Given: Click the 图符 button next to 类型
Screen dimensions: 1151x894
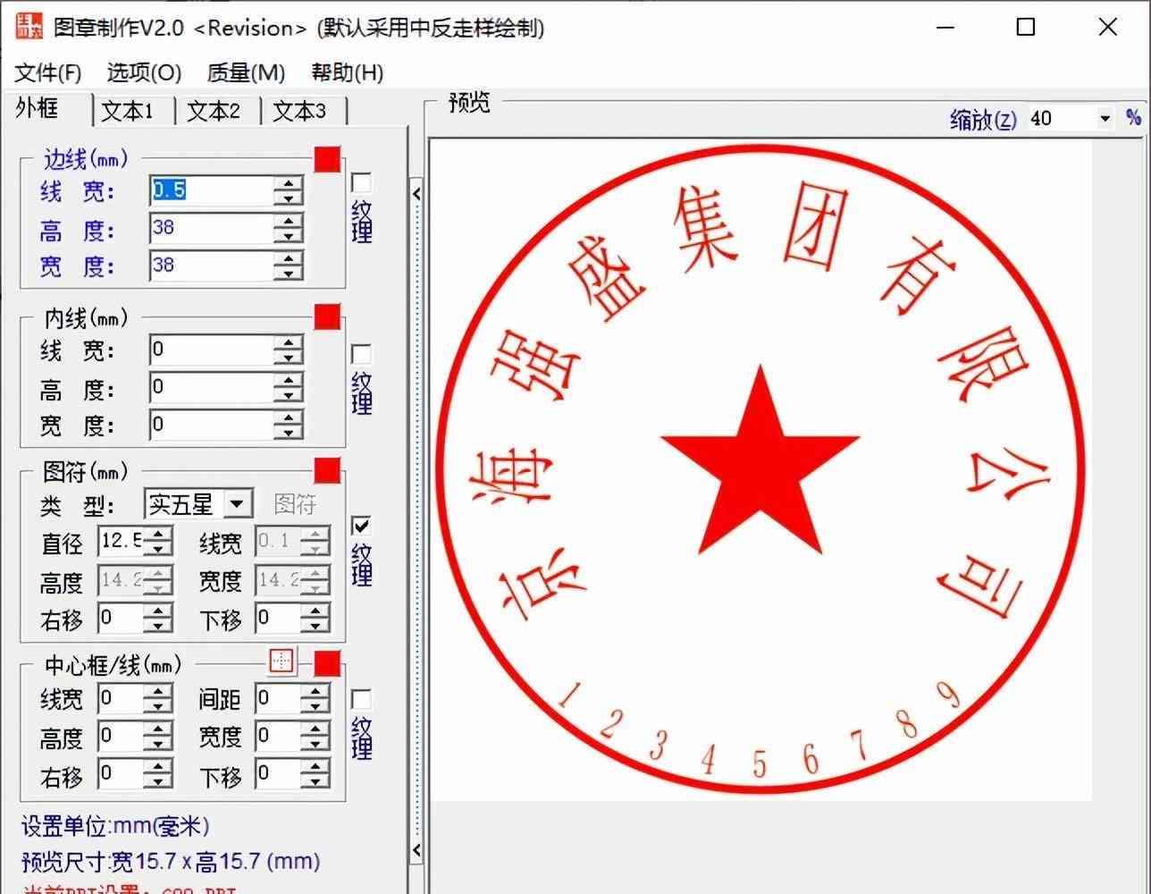Looking at the screenshot, I should click(x=295, y=504).
